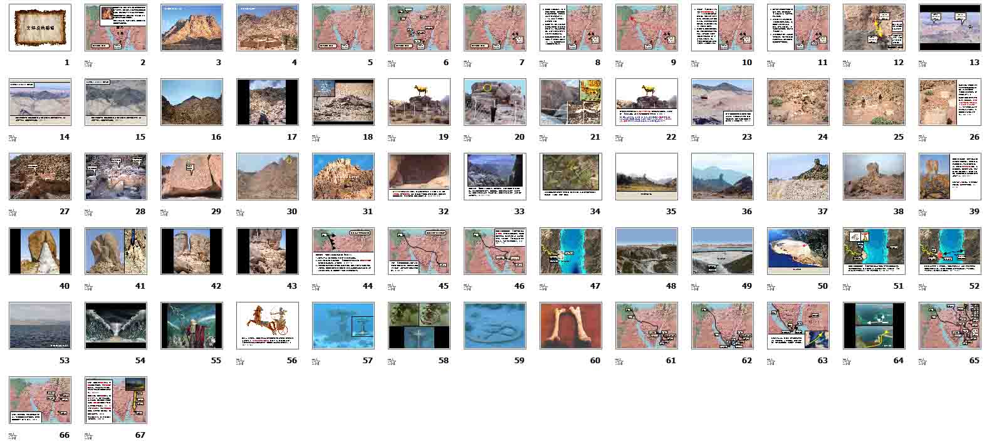Choose slide 54 showing the parted sea
This screenshot has width=987, height=444.
[x=116, y=326]
